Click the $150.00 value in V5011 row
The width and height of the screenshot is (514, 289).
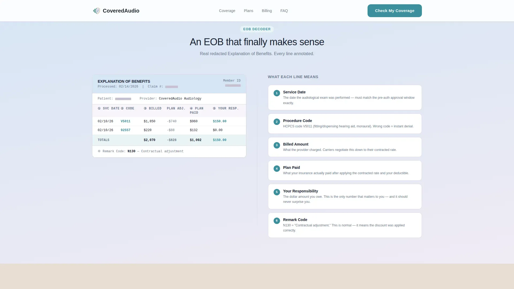(x=220, y=121)
